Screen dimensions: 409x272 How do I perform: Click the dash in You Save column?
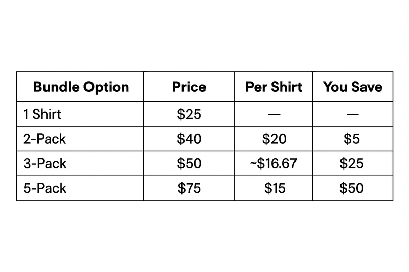click(352, 114)
